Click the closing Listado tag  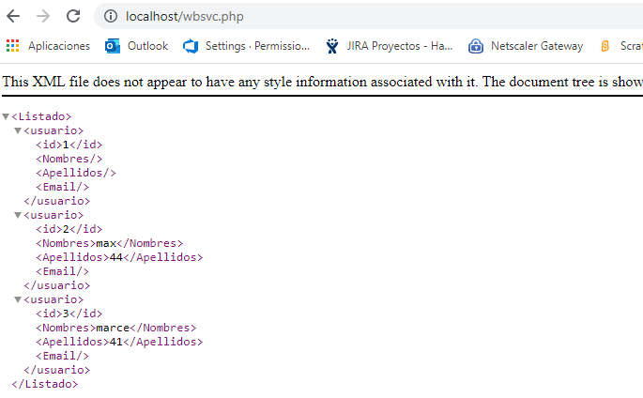pyautogui.click(x=45, y=385)
